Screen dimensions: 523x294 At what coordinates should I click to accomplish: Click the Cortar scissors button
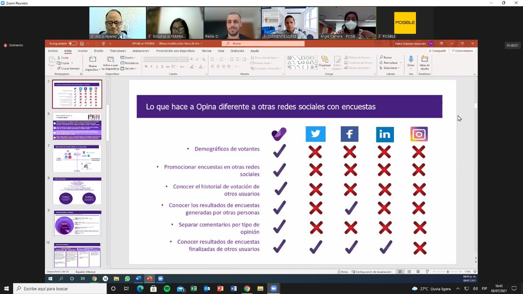click(63, 57)
